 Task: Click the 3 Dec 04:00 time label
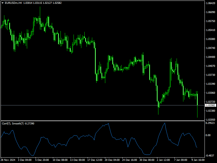pyautogui.click(x=25, y=160)
